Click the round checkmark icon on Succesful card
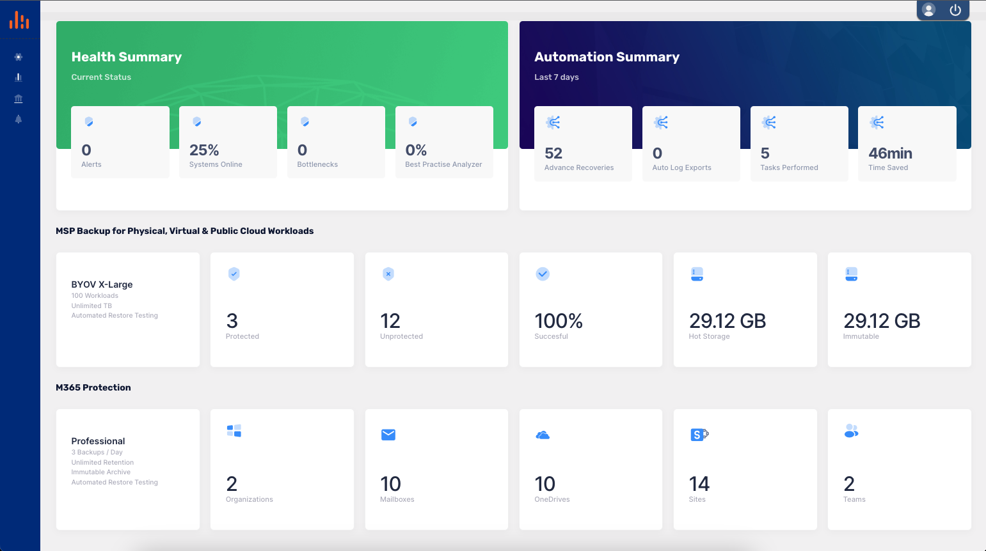This screenshot has width=986, height=551. coord(543,274)
